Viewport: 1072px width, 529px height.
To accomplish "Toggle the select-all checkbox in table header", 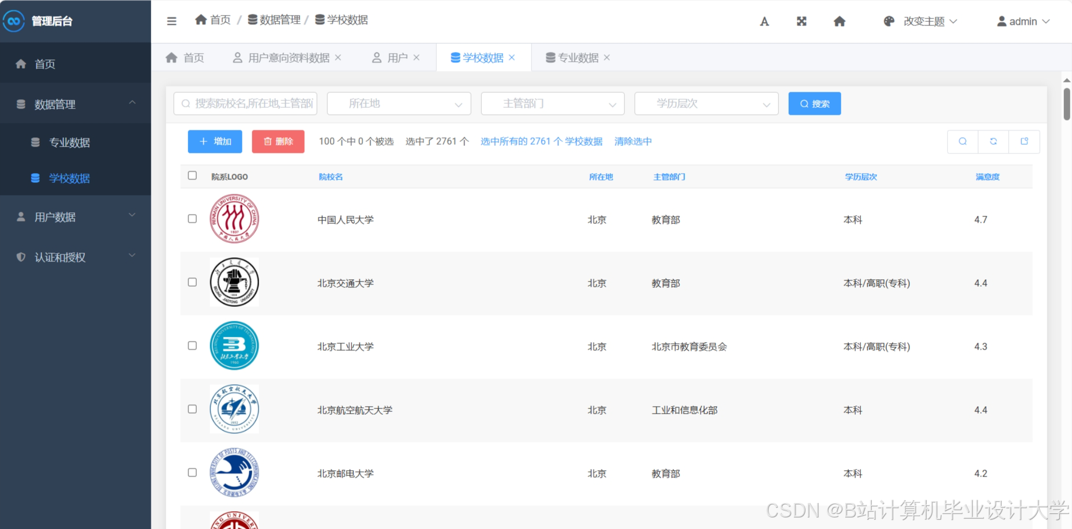I will (192, 175).
